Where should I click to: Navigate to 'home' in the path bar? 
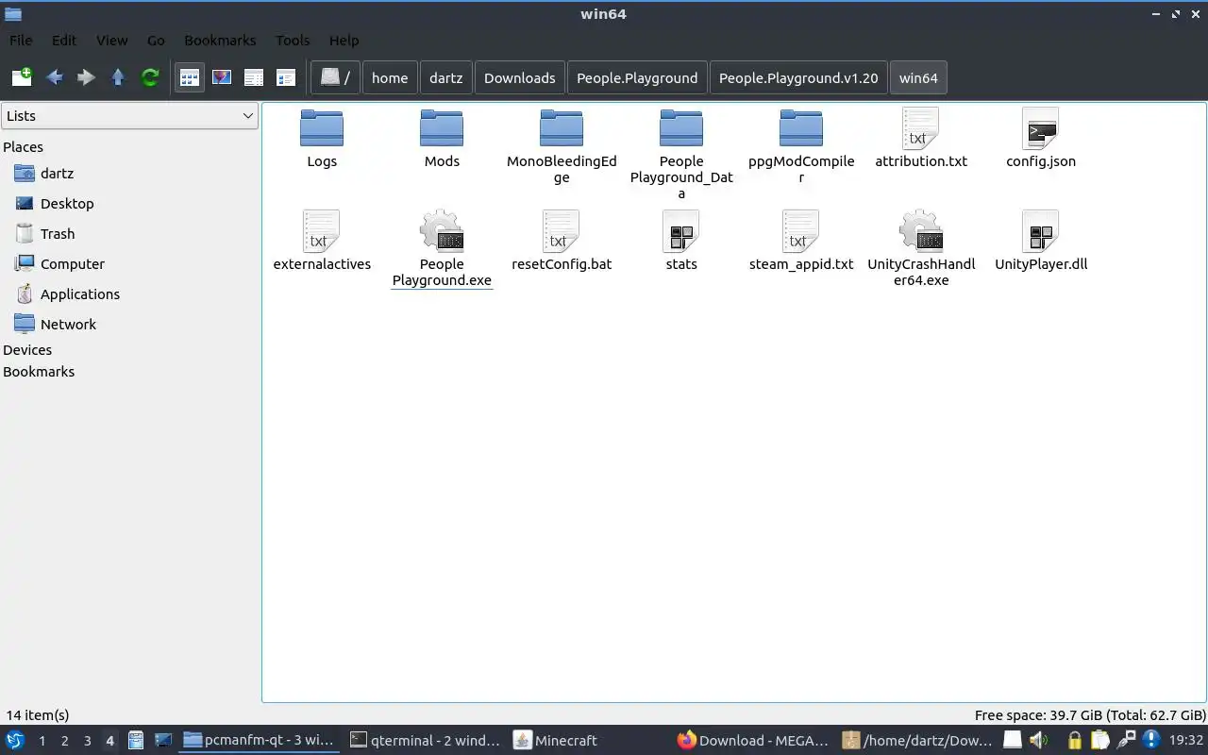390,78
